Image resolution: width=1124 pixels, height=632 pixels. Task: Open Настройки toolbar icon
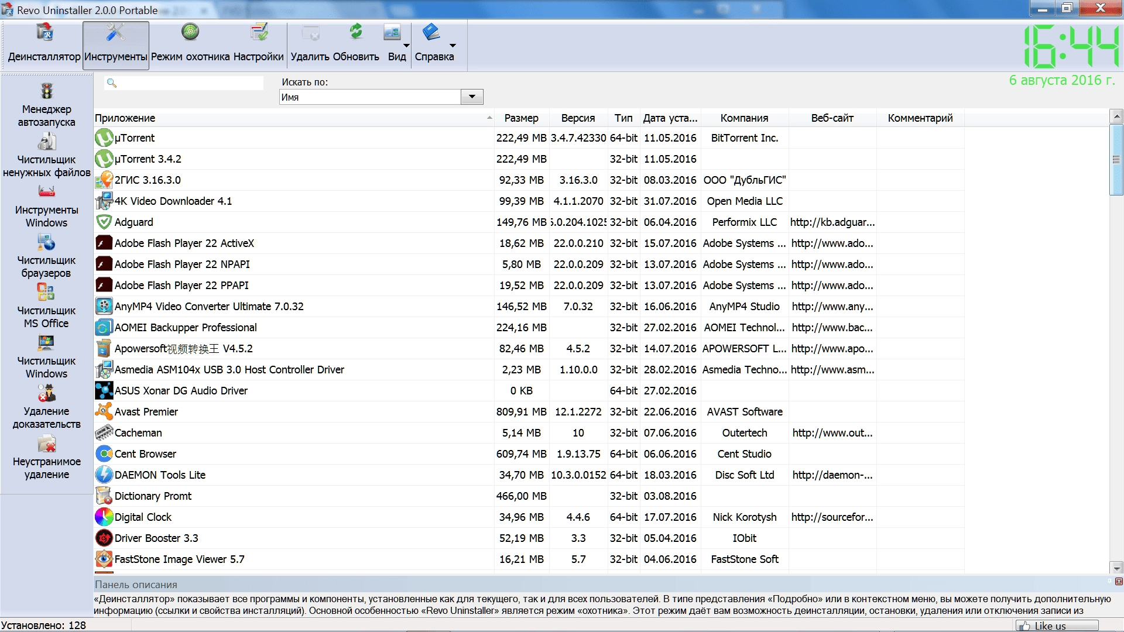point(259,32)
